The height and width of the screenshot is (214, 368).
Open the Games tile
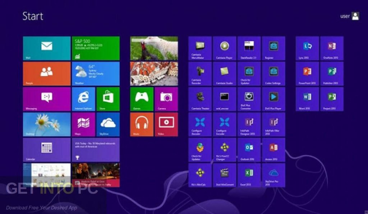click(142, 99)
